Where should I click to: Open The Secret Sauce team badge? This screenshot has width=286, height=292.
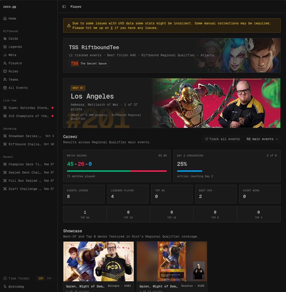coord(89,64)
